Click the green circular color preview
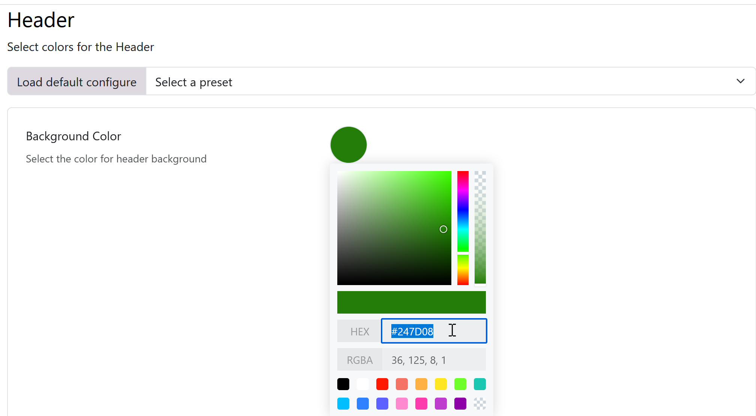756x416 pixels. point(348,144)
